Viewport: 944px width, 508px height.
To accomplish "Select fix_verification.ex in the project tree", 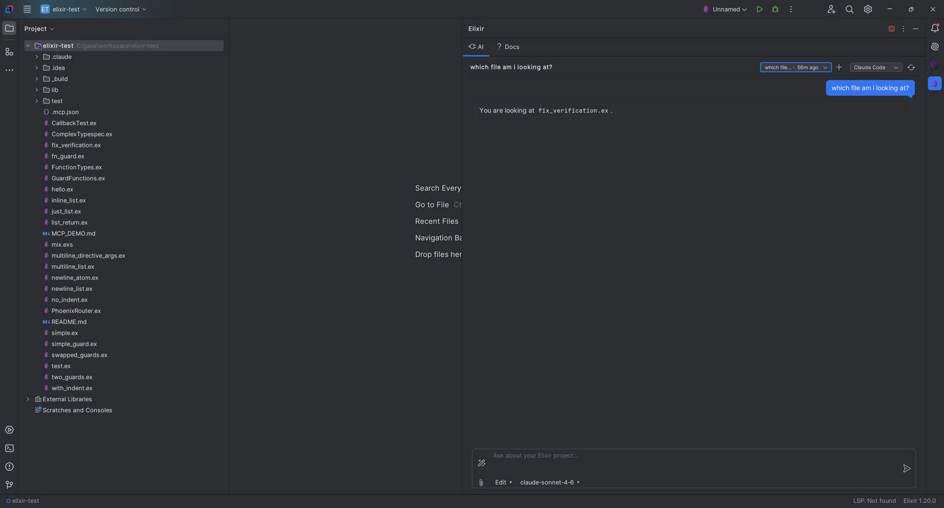I will tap(76, 146).
